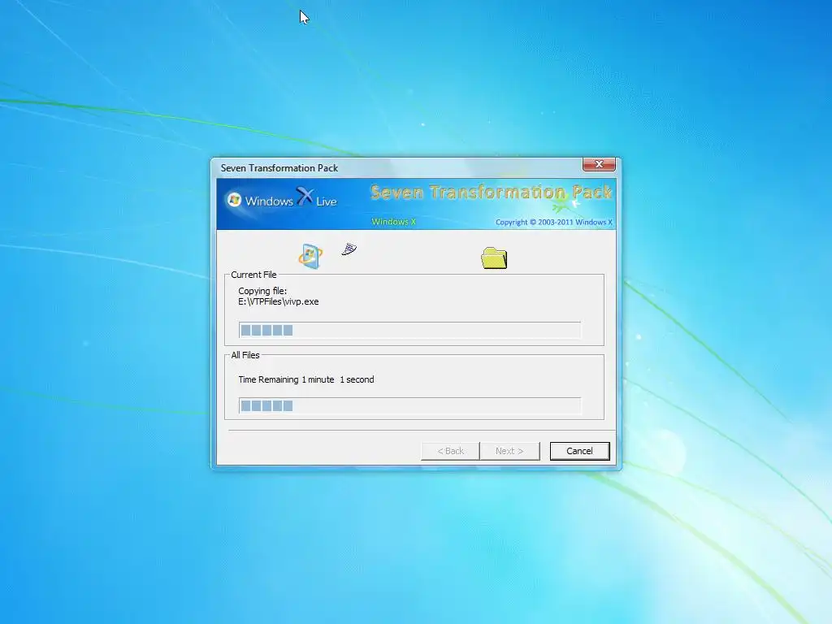Click the flying paper file icon
Screen dimensions: 832x624
[349, 249]
